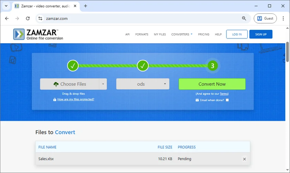Viewport: 290px width, 173px height.
Task: Open a new browser tab
Action: click(85, 6)
